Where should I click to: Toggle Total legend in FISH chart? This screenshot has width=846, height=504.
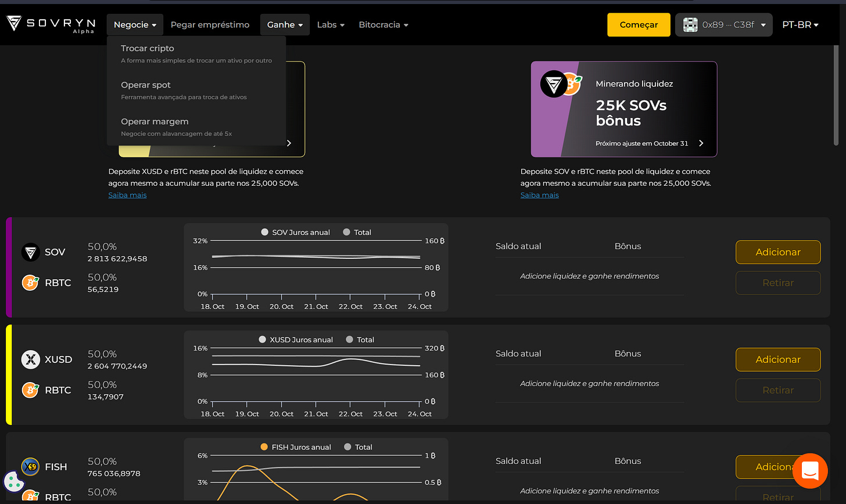tap(358, 447)
